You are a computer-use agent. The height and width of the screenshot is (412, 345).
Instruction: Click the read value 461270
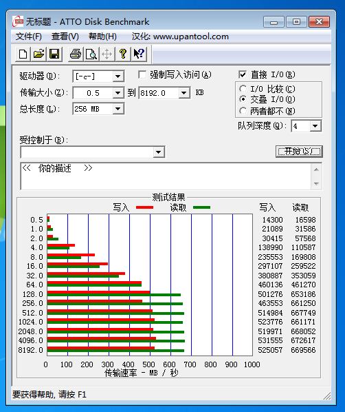click(303, 285)
